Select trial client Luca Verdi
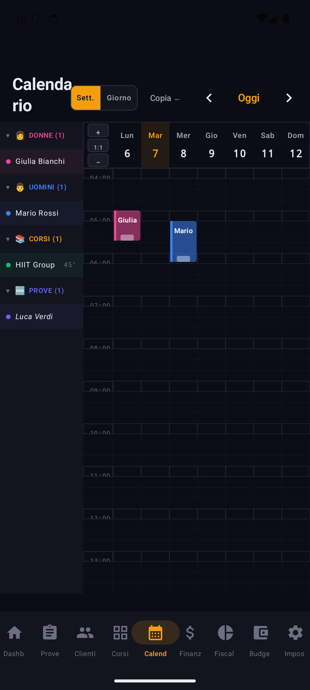The image size is (310, 690). [42, 317]
